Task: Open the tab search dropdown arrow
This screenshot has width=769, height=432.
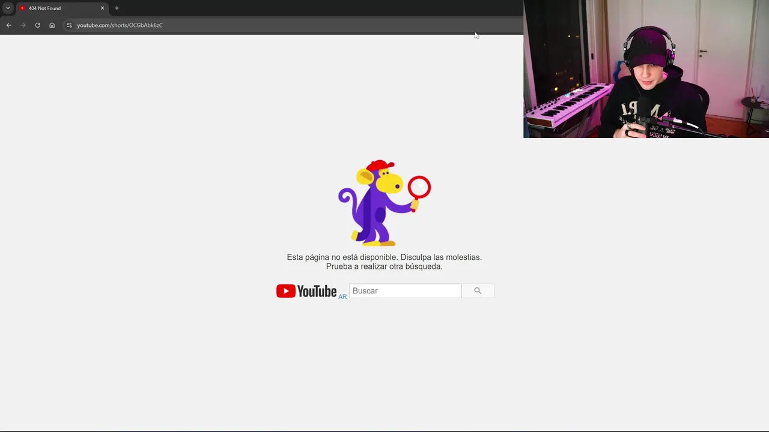Action: pyautogui.click(x=8, y=8)
